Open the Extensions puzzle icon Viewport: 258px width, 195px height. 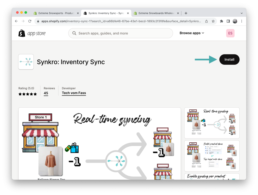coord(221,21)
